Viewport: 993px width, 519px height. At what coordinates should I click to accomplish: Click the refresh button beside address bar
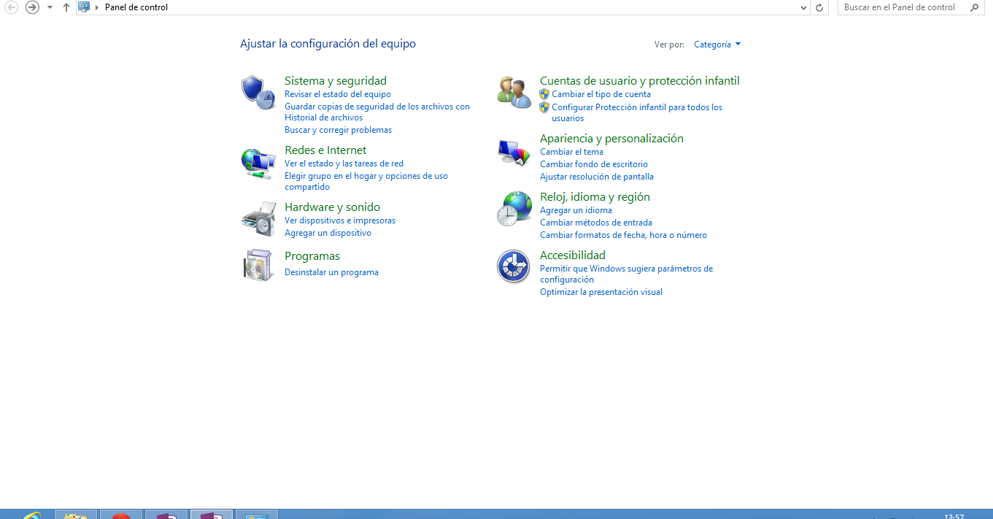pyautogui.click(x=819, y=7)
